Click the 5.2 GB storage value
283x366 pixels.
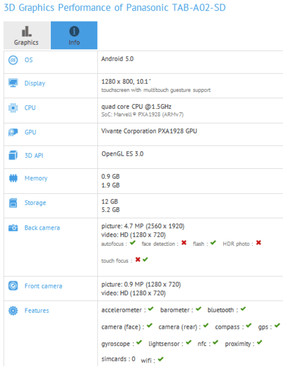[110, 209]
